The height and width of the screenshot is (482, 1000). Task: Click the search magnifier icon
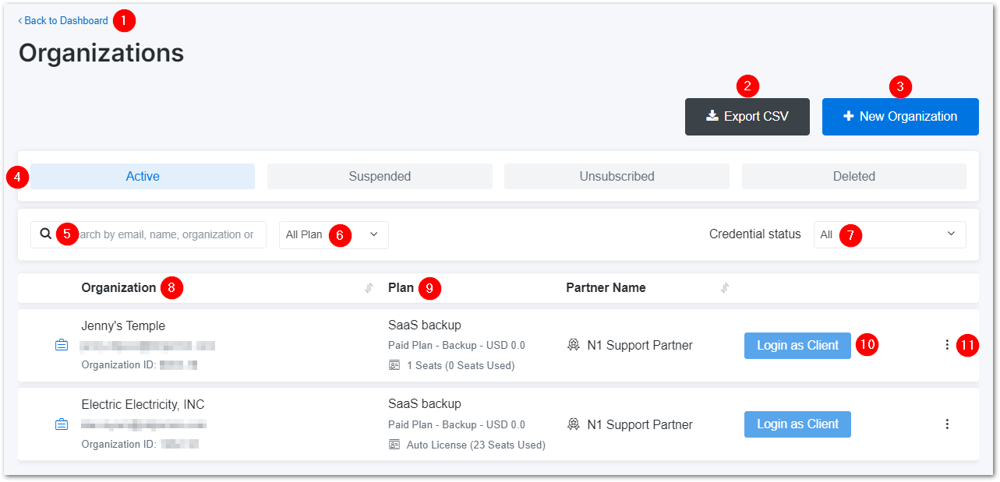click(x=46, y=234)
